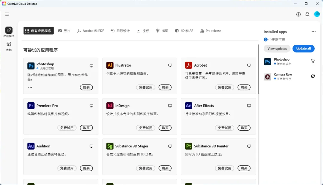Click 购买 for Premiere Pro

click(x=86, y=128)
